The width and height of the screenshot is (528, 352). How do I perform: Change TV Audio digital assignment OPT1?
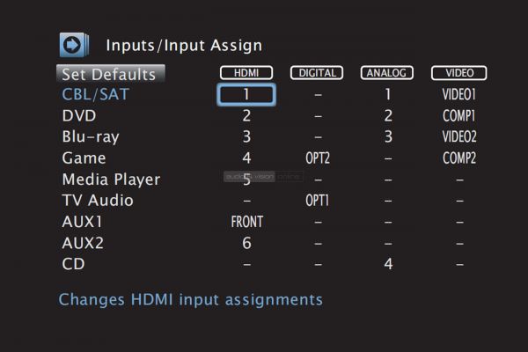(318, 201)
